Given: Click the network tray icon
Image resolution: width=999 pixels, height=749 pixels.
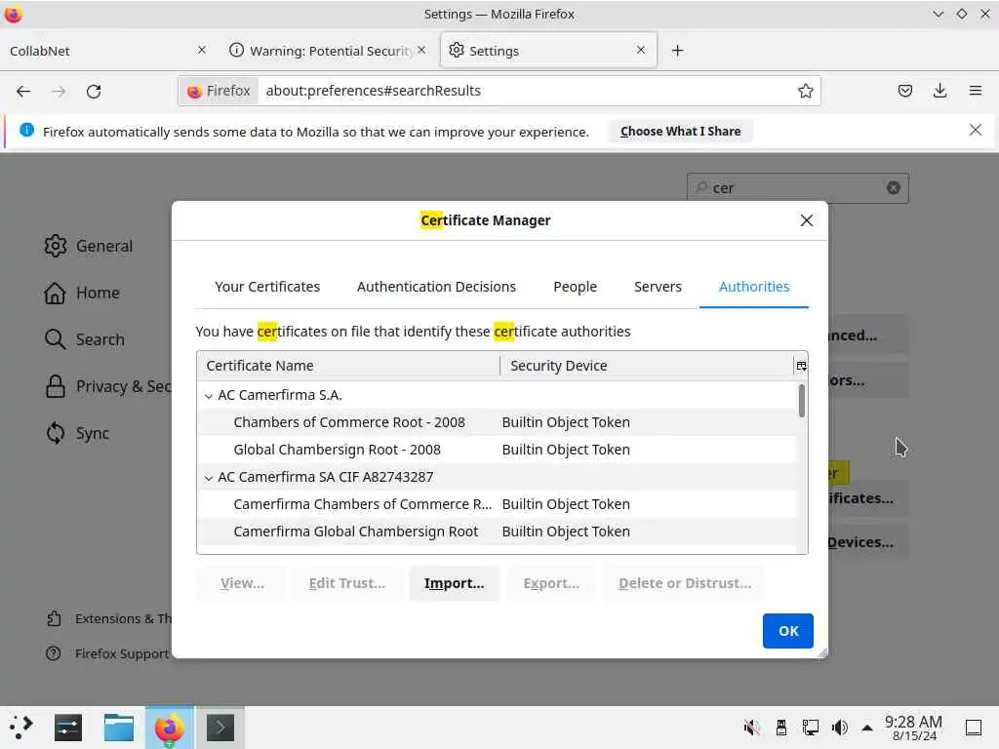Looking at the screenshot, I should 811,728.
